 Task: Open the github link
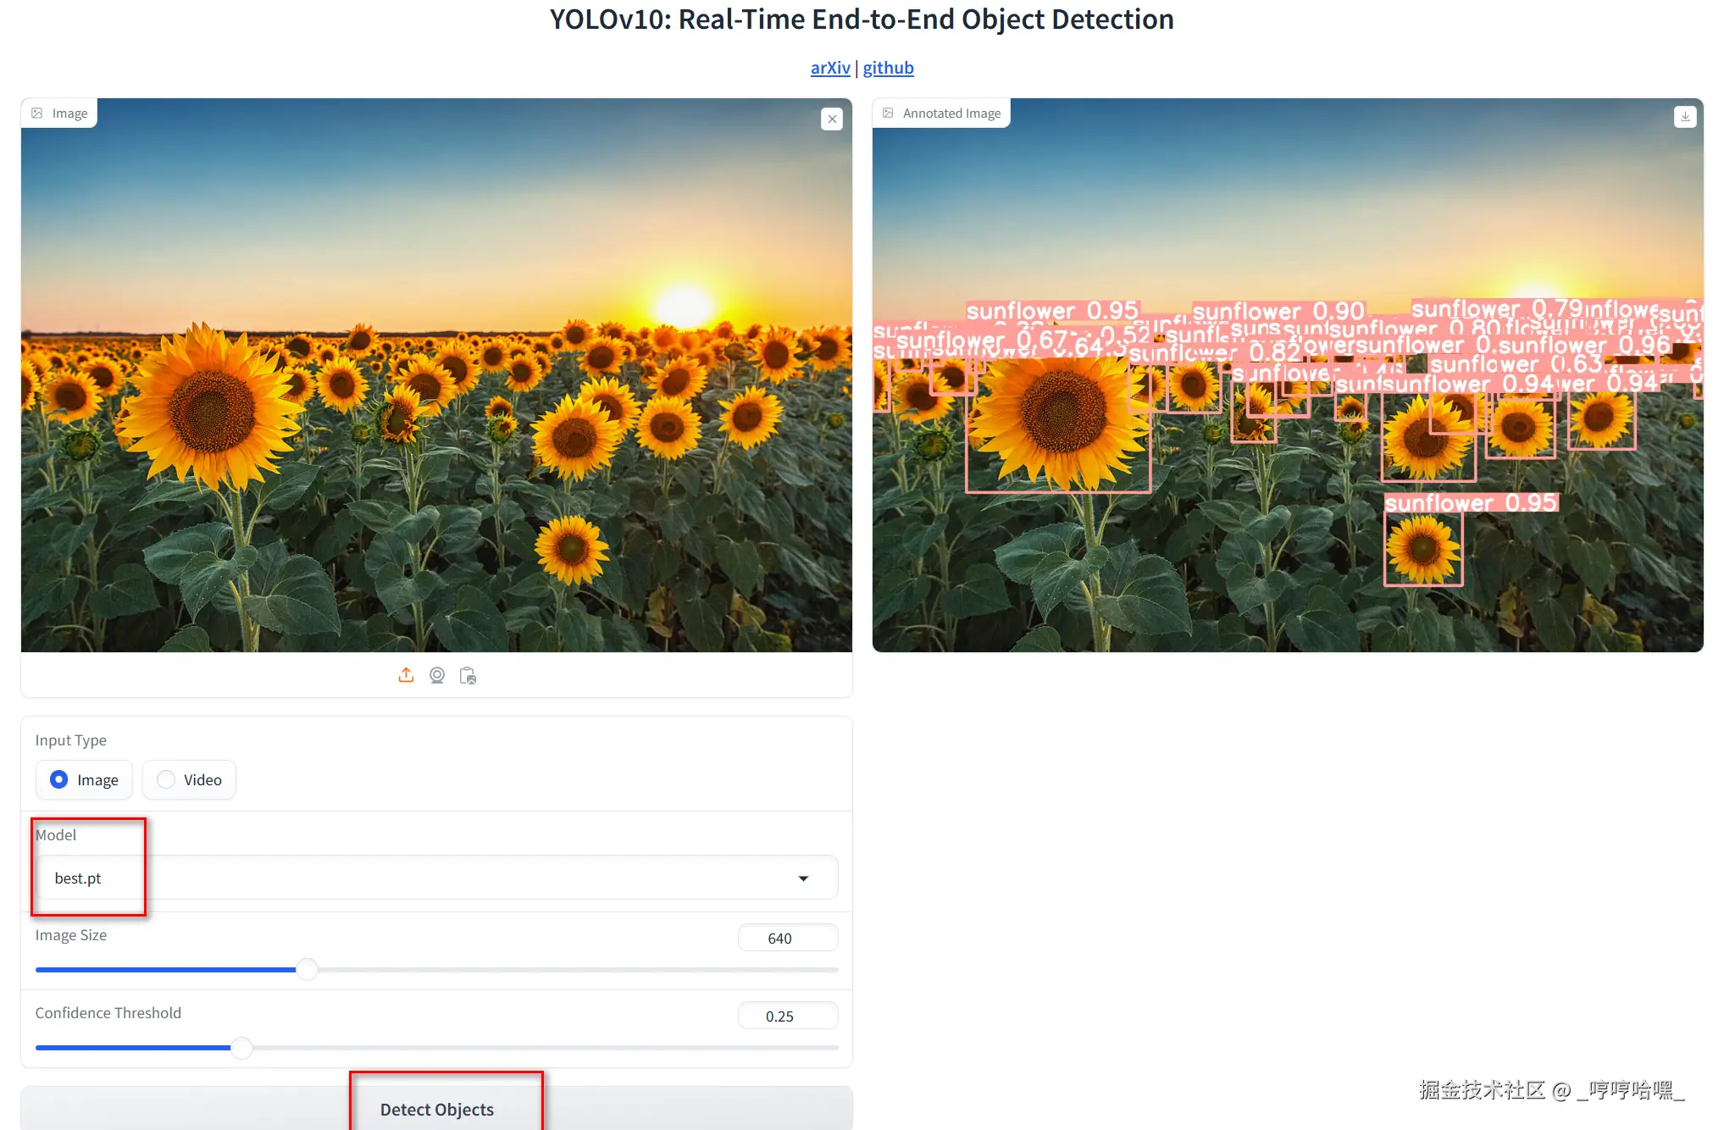(x=888, y=68)
